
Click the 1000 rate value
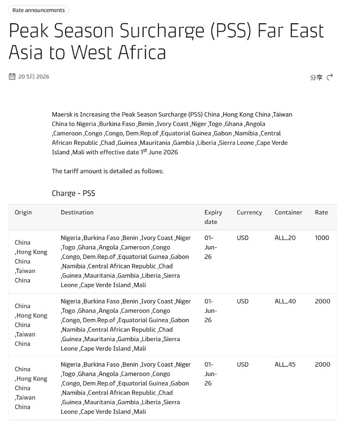pos(322,238)
